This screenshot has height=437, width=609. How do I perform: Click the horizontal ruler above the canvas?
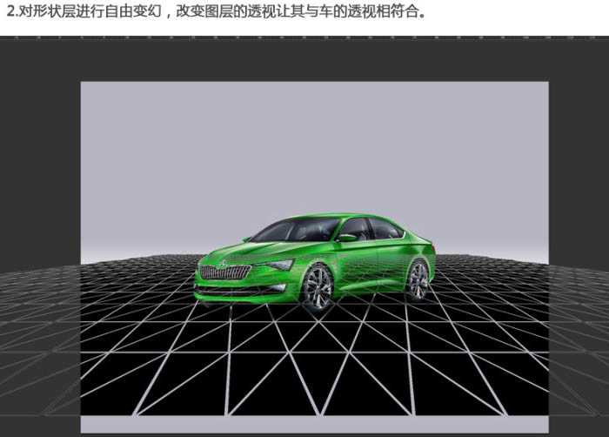click(x=304, y=38)
